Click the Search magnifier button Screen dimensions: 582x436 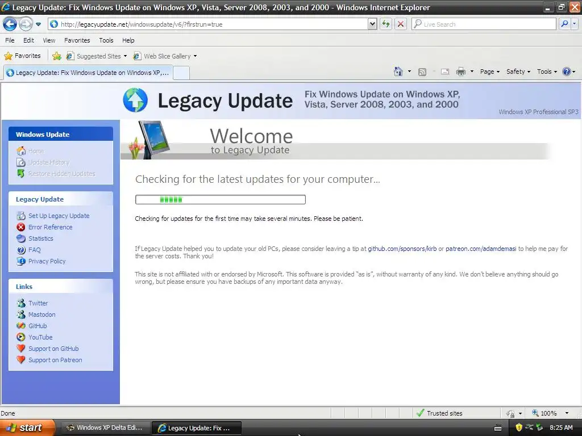[x=564, y=24]
